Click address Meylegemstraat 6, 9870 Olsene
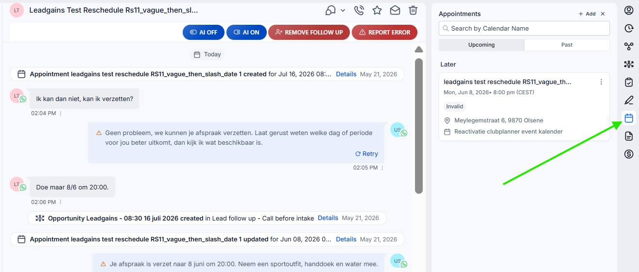639x272 pixels. click(499, 120)
